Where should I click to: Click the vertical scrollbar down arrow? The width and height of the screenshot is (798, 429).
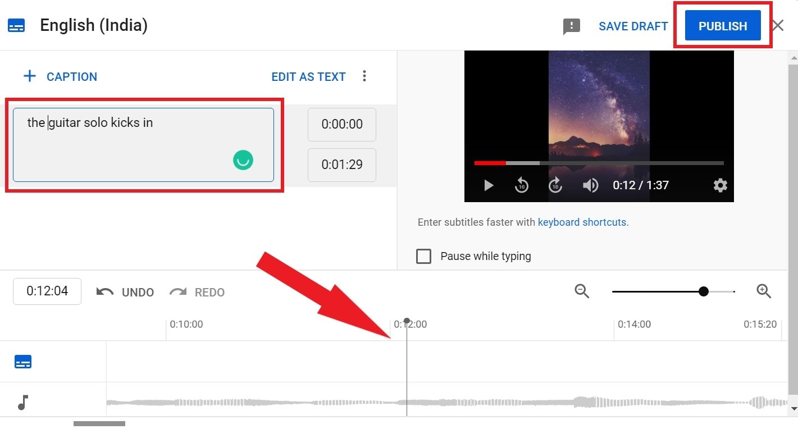793,409
